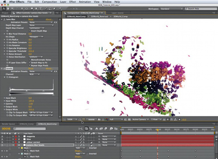Click Shape link for Mask 1 path
Viewport: 218px width, 159px height.
78,151
